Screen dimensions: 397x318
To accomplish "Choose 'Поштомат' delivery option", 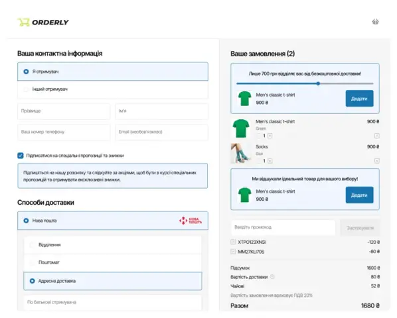I will click(32, 262).
